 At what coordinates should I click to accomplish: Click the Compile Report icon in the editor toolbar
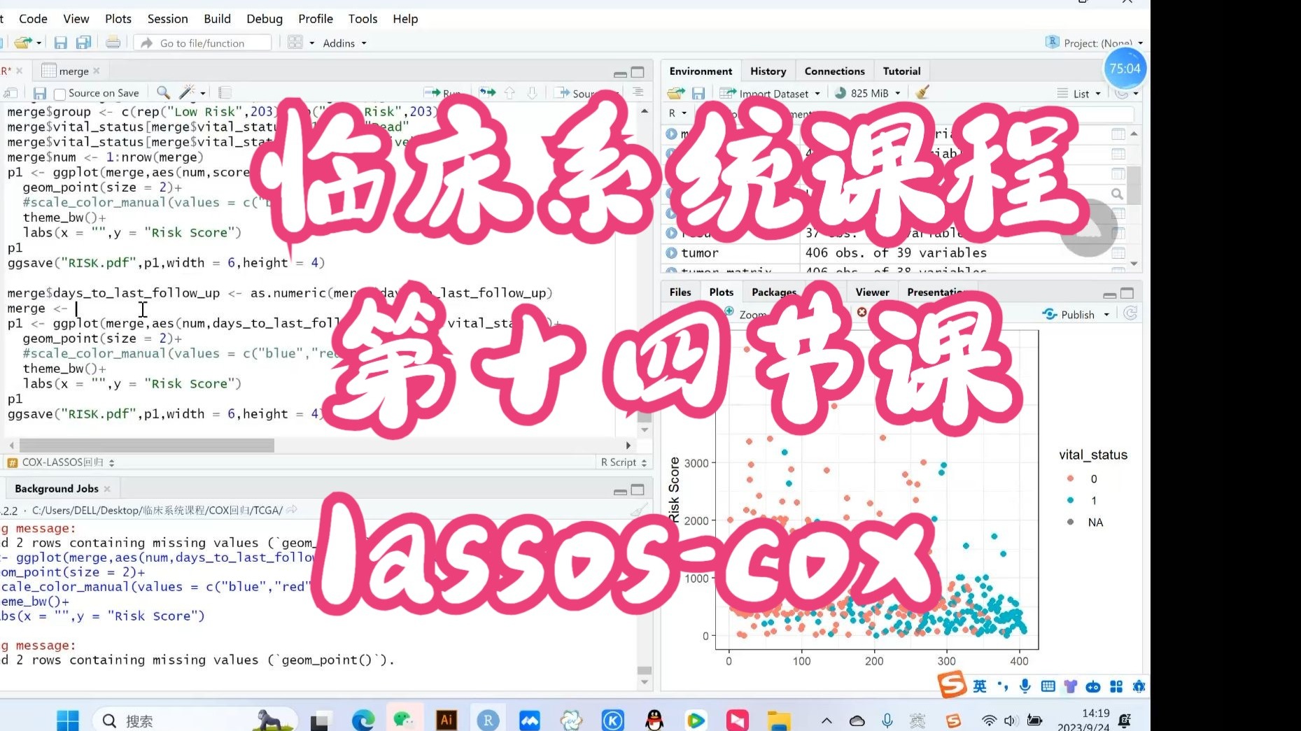pyautogui.click(x=225, y=92)
